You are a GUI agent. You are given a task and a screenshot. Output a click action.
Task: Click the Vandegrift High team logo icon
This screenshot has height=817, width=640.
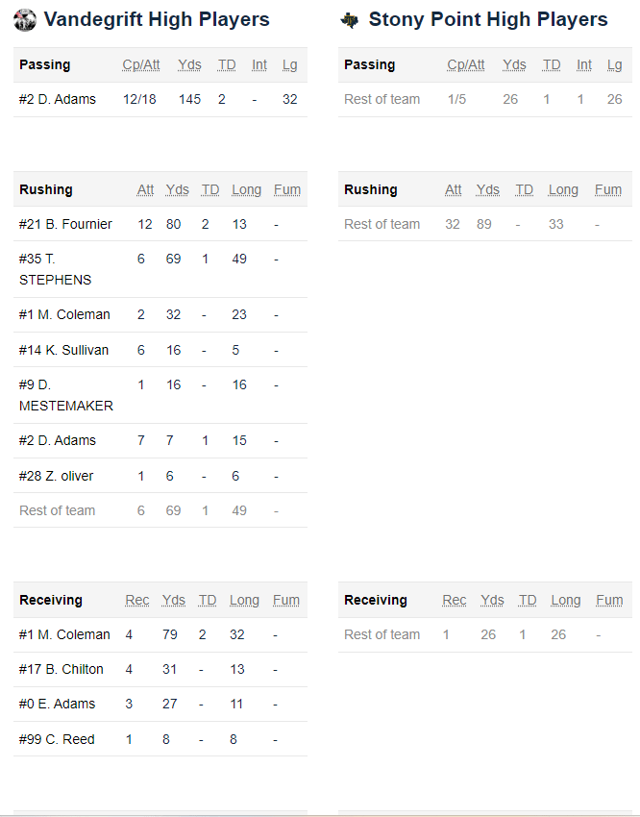[x=25, y=19]
